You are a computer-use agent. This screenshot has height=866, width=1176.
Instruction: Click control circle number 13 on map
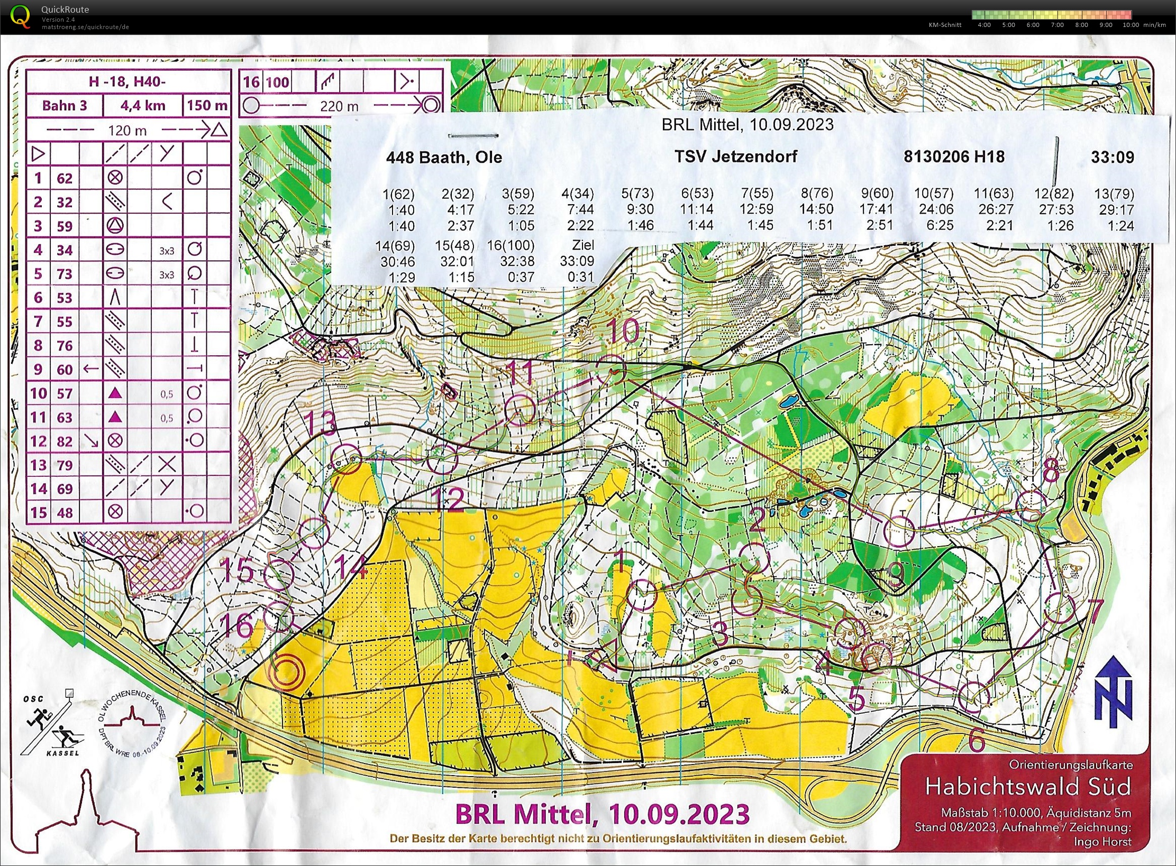click(x=347, y=459)
